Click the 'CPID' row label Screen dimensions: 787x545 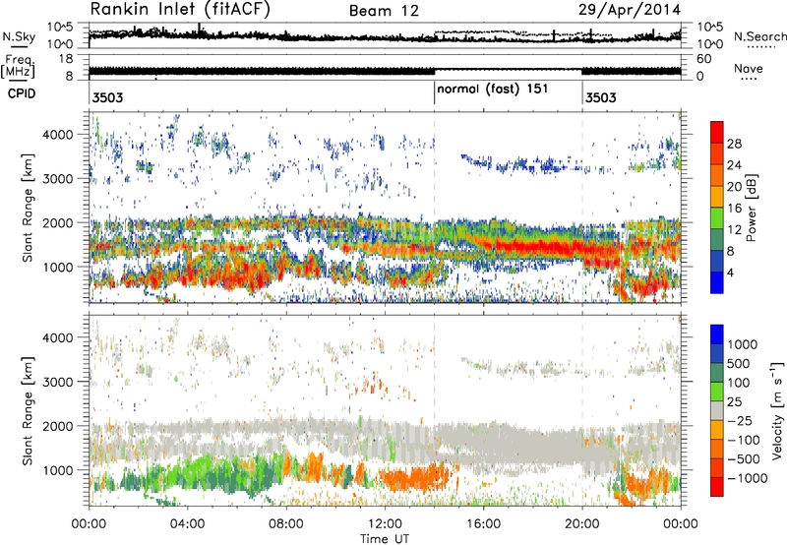22,93
